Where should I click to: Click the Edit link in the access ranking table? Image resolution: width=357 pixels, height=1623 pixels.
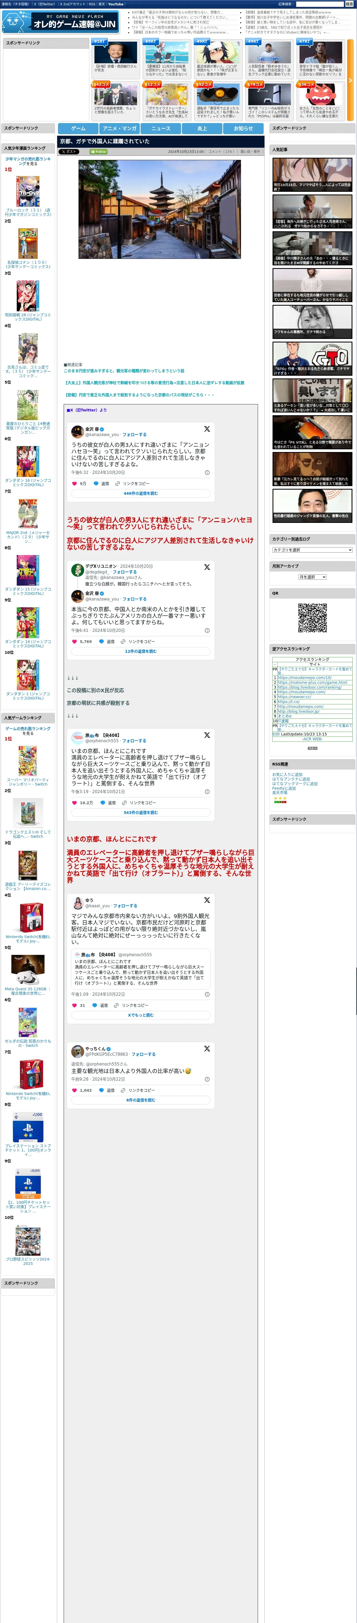tap(276, 734)
